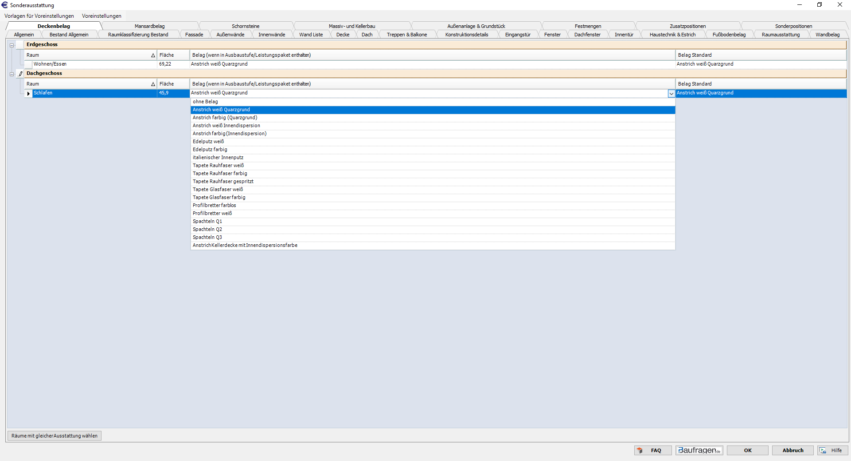This screenshot has width=851, height=461.
Task: Collapse the Erdgeschoss group
Action: point(12,45)
